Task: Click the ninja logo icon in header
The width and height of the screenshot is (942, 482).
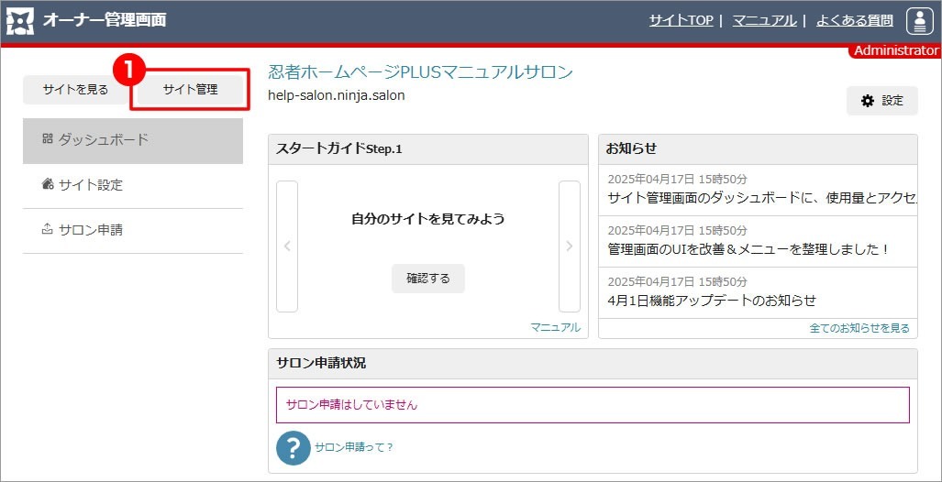Action: point(19,20)
